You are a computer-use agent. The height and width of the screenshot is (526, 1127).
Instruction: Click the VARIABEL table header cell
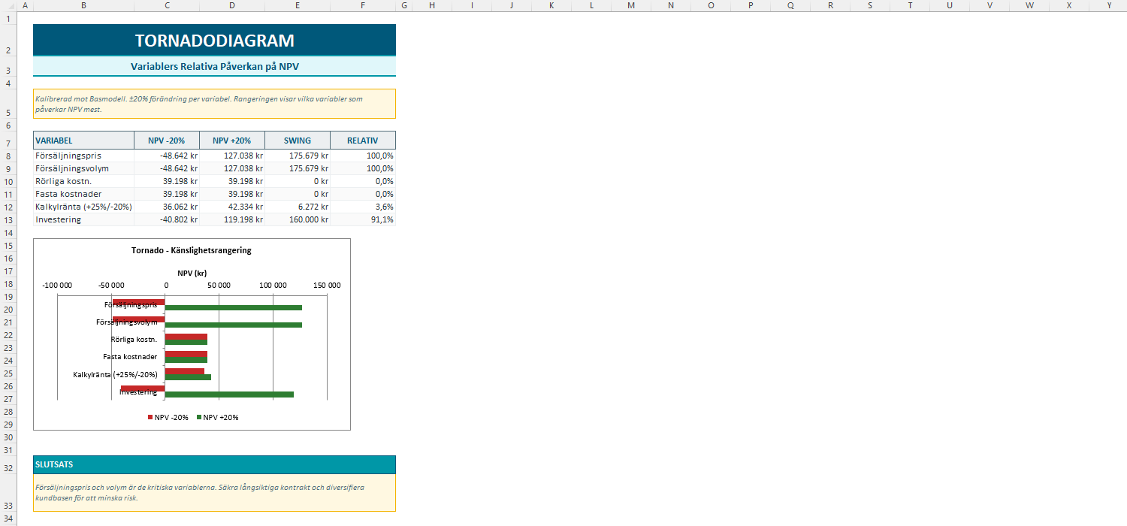click(83, 141)
